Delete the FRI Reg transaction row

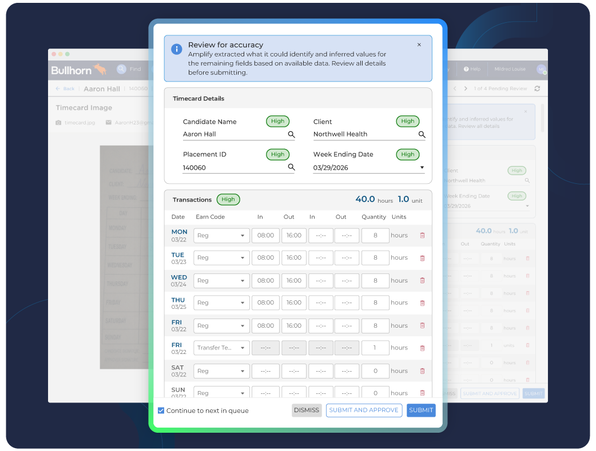422,325
